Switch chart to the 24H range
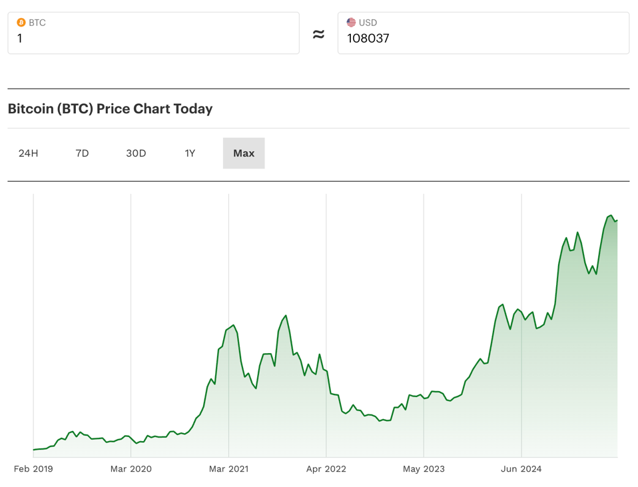Image resolution: width=638 pixels, height=487 pixels. 29,153
